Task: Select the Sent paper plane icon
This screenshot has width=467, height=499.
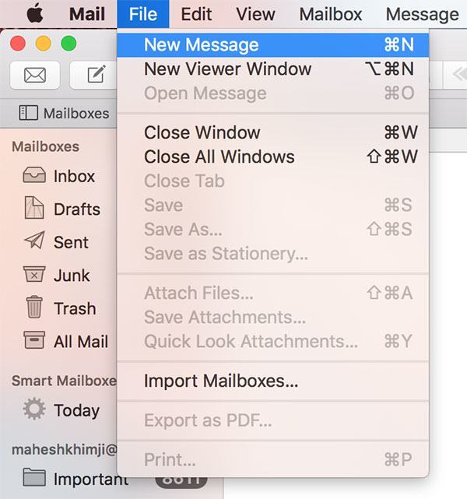Action: tap(34, 241)
